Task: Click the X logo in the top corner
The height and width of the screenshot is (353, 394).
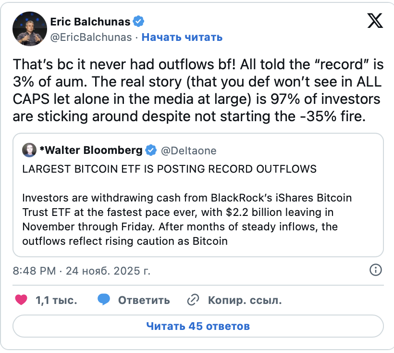Action: 375,21
